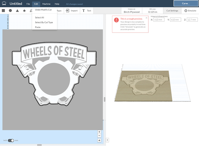Viewport: 199px width, 146px height.
Task: Open the three-dot preview options
Action: tap(107, 140)
